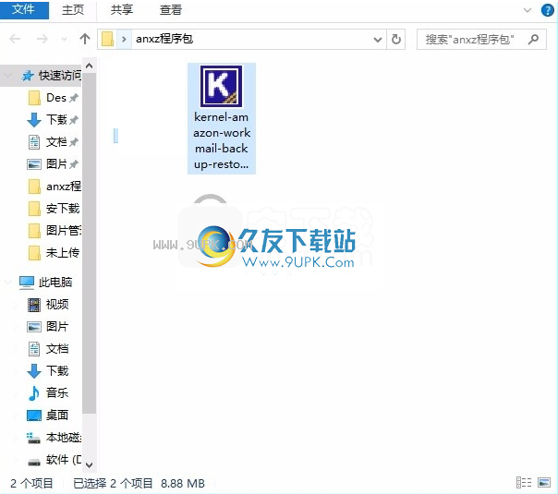The width and height of the screenshot is (558, 494).
Task: Open the 未上传 folder in sidebar
Action: 63,252
